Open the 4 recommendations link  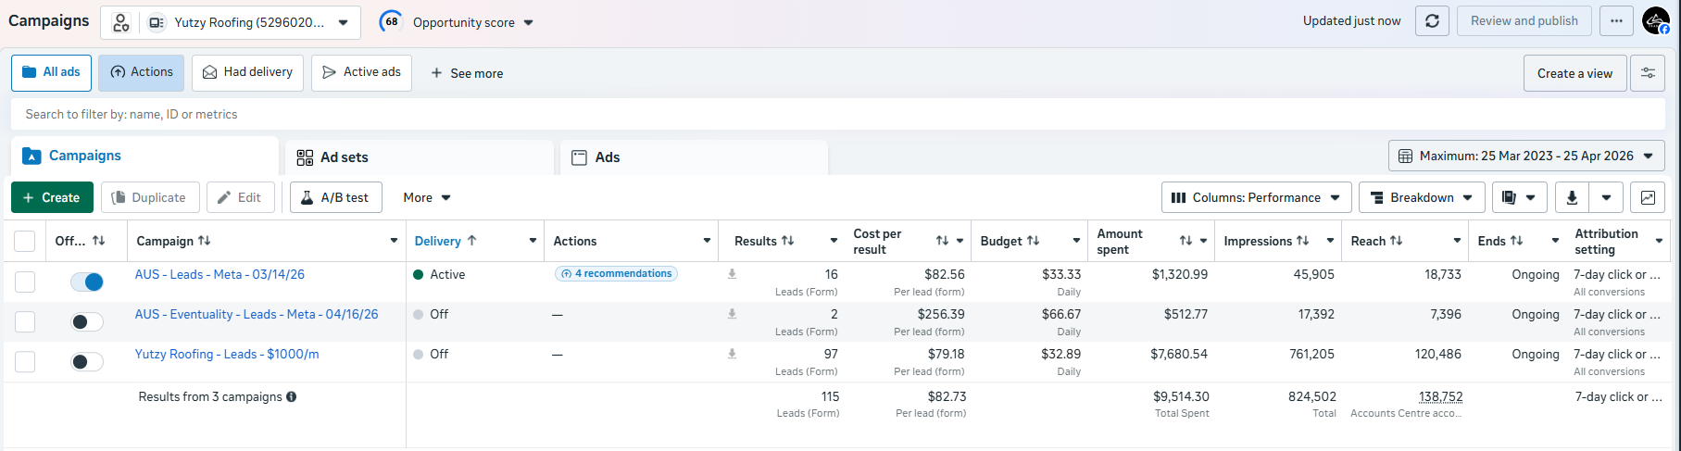coord(616,274)
